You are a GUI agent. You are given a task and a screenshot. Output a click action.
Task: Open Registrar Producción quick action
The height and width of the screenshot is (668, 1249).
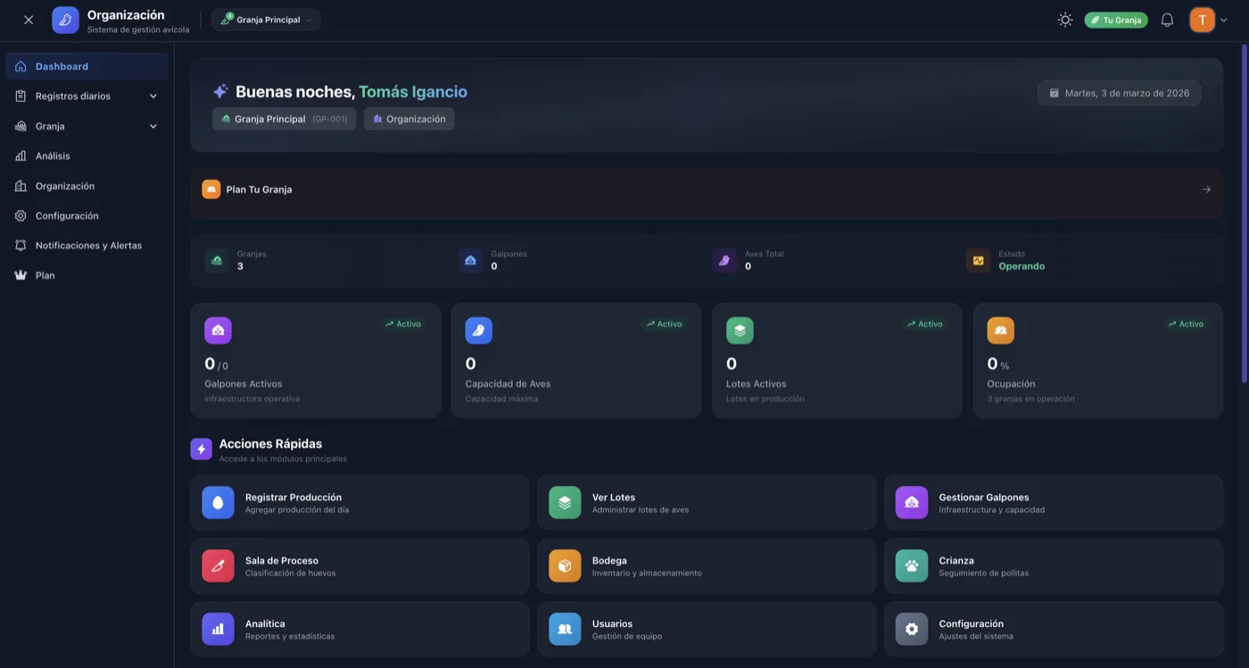pos(360,503)
